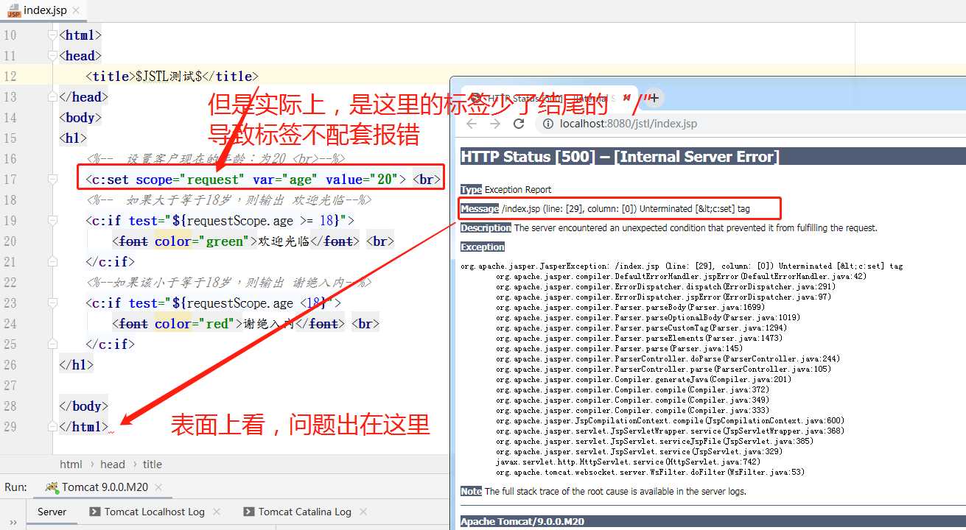Click the Note label in error page
Viewport: 966px width, 530px height.
[471, 491]
